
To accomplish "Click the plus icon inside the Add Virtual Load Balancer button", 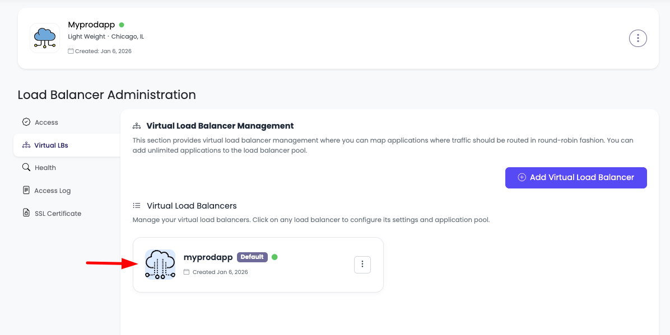I will point(521,177).
